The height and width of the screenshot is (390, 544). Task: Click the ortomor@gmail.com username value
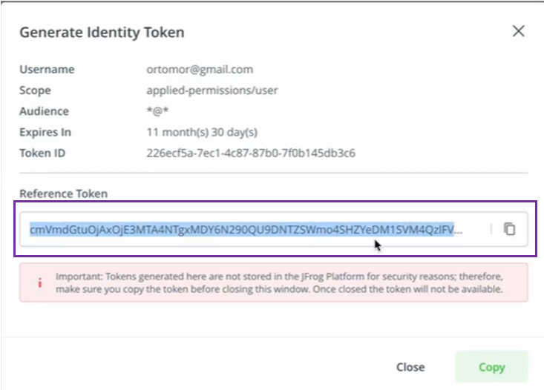200,70
